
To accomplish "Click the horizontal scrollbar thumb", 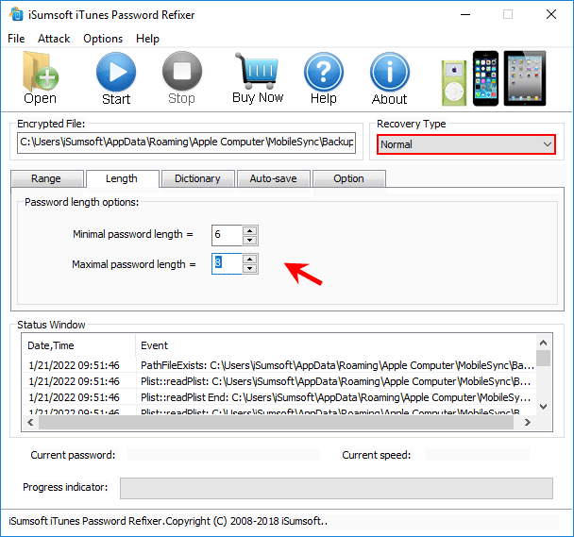I will [x=276, y=423].
